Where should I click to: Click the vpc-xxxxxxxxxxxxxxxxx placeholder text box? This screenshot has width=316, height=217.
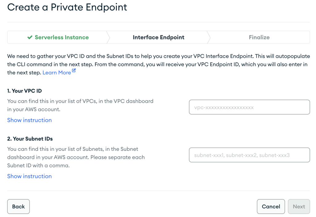click(x=249, y=107)
